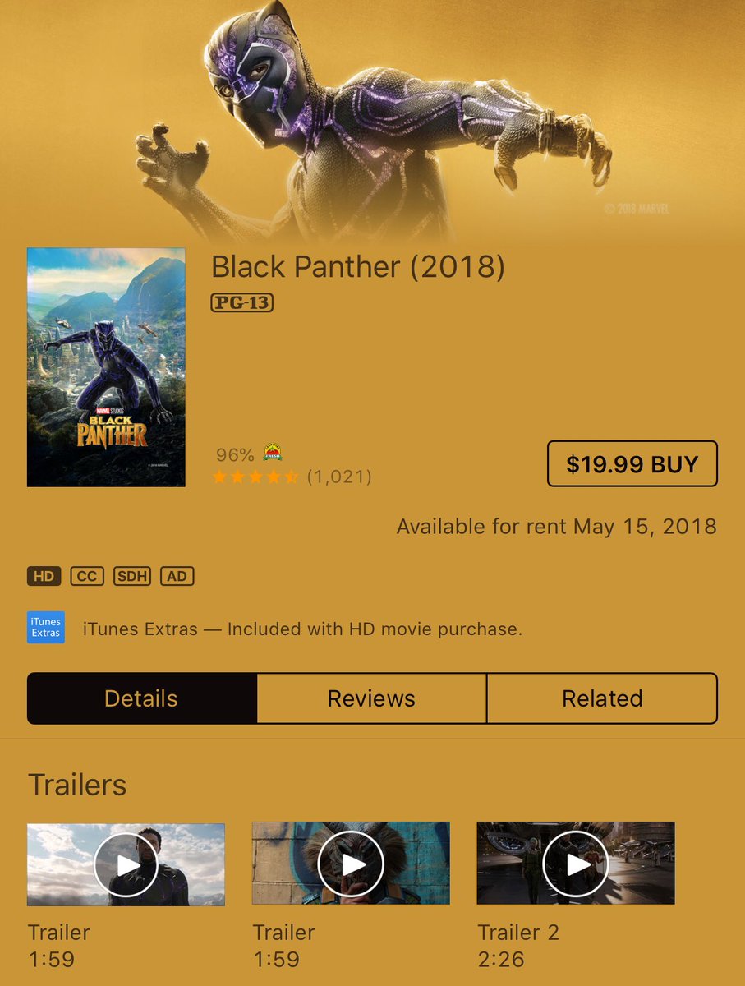Tap the CC closed captions badge
The height and width of the screenshot is (986, 745).
coord(87,576)
